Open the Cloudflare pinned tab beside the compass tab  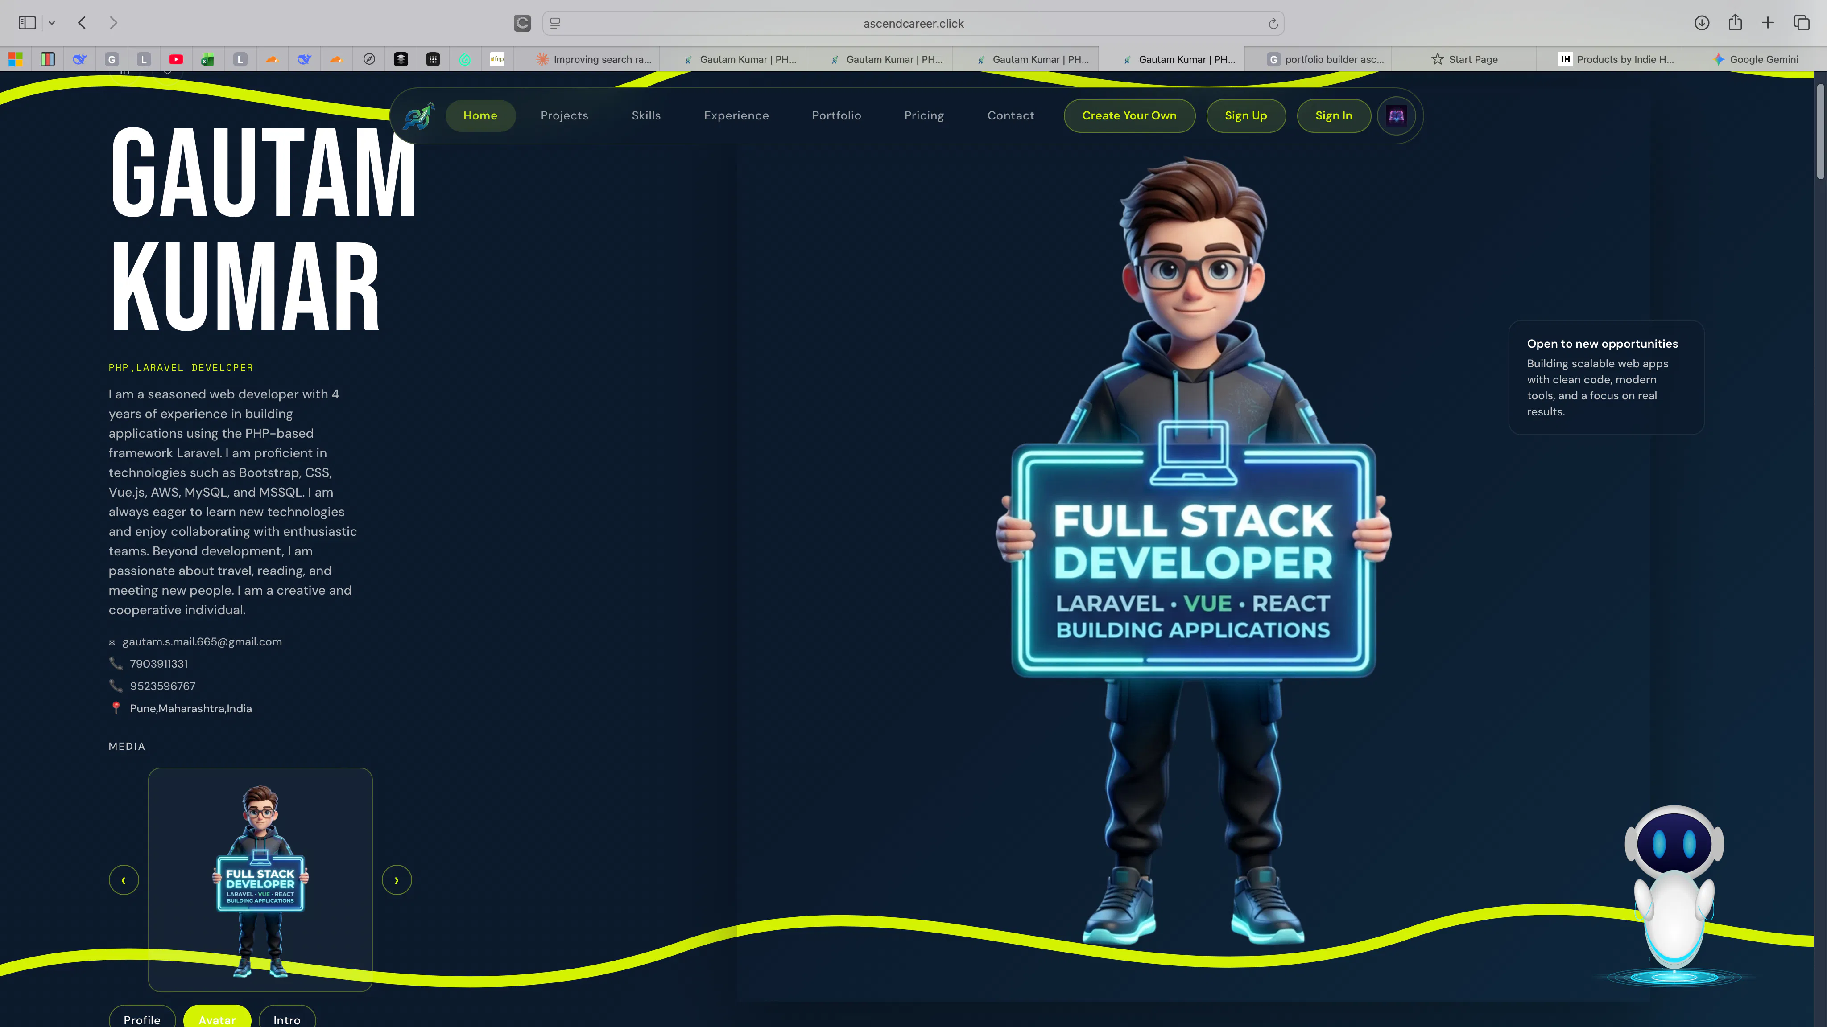pyautogui.click(x=337, y=60)
